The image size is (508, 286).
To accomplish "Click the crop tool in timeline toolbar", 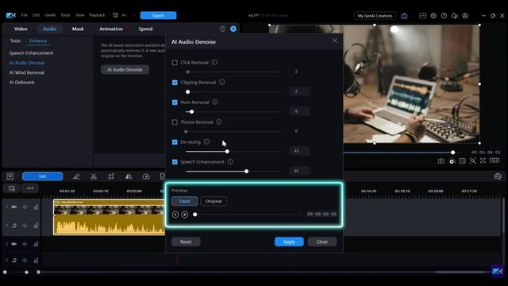I will point(111,176).
